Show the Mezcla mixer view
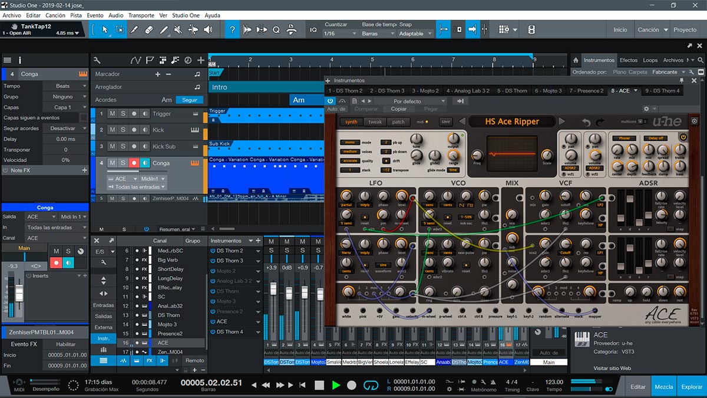The width and height of the screenshot is (707, 398). click(664, 387)
